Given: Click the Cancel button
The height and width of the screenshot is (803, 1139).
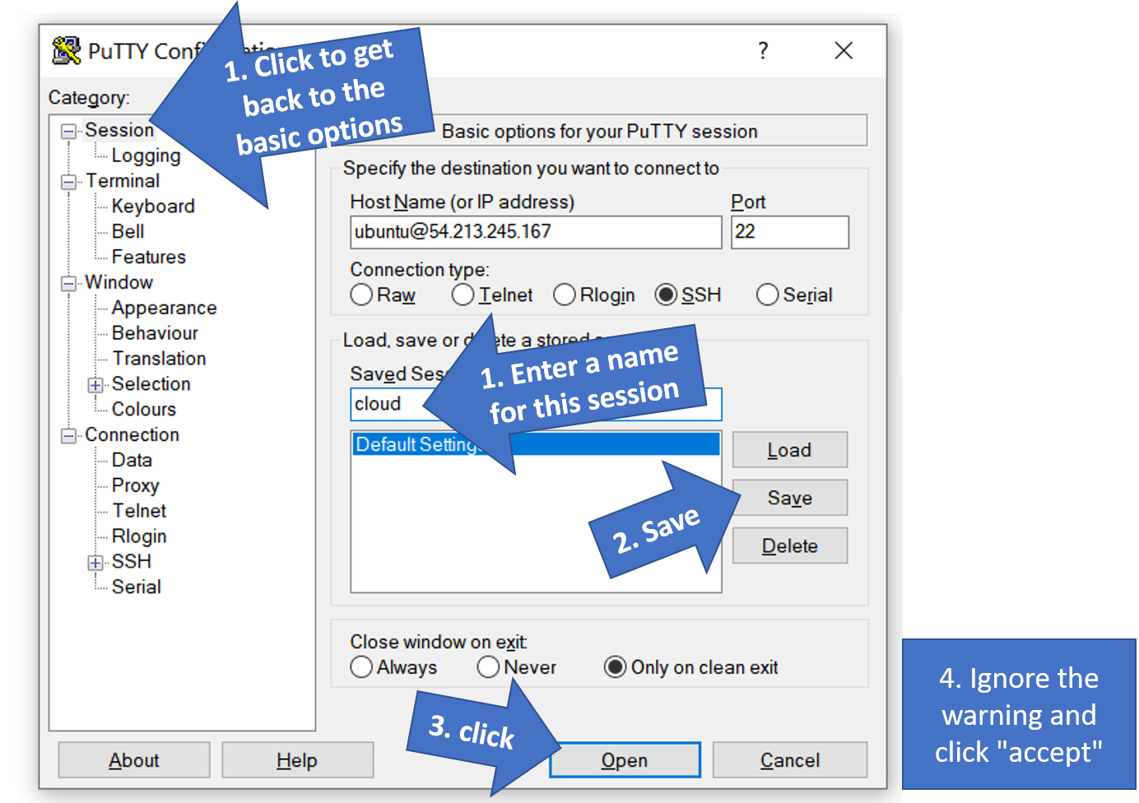Looking at the screenshot, I should click(790, 760).
